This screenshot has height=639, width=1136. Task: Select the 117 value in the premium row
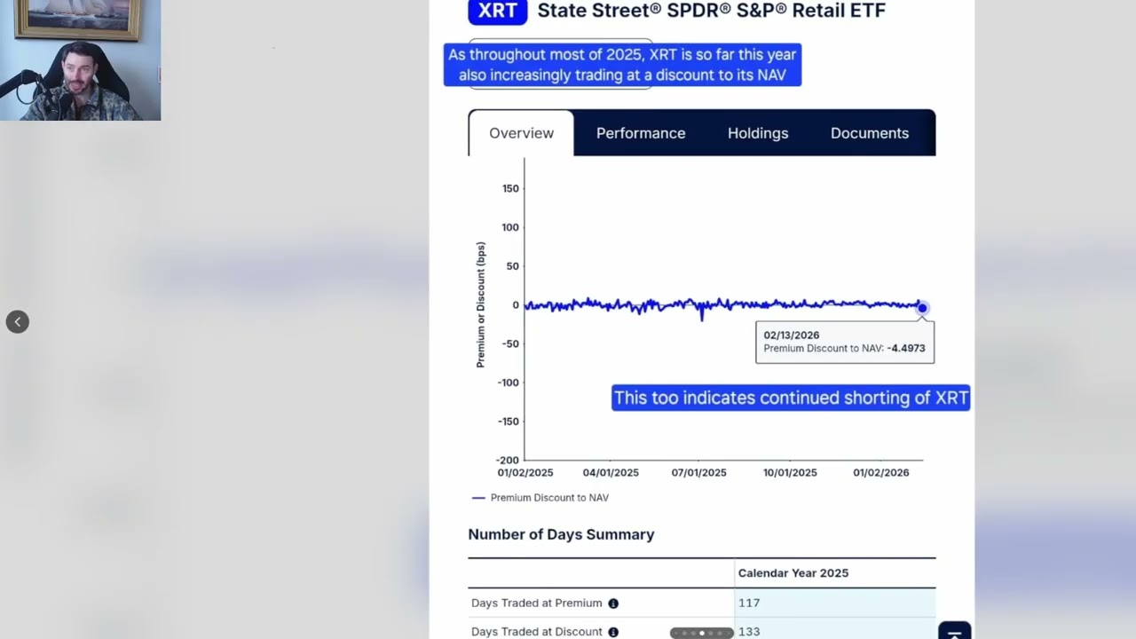coord(749,603)
